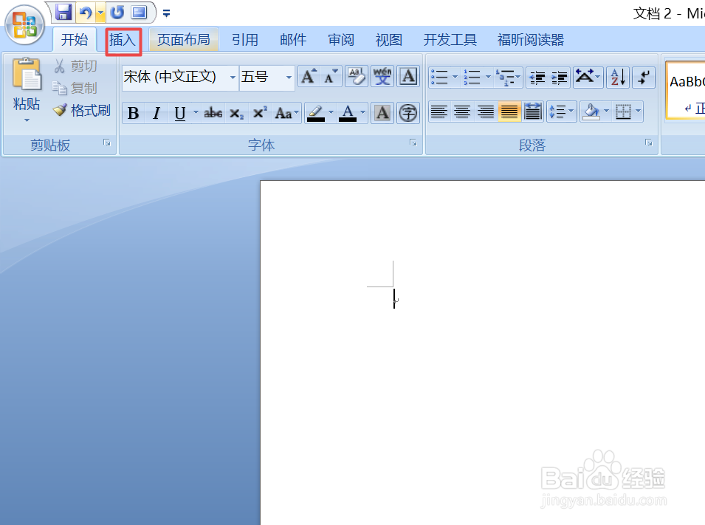The width and height of the screenshot is (705, 525).
Task: Grow the font size
Action: 309,77
